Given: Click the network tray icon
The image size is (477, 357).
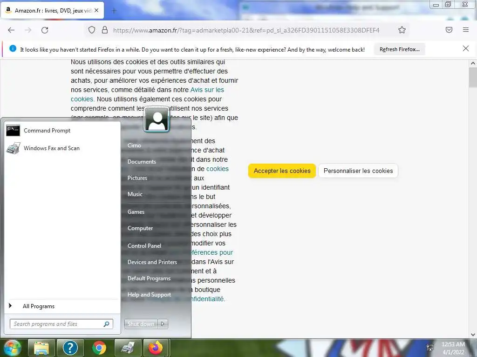Looking at the screenshot, I should (430, 348).
